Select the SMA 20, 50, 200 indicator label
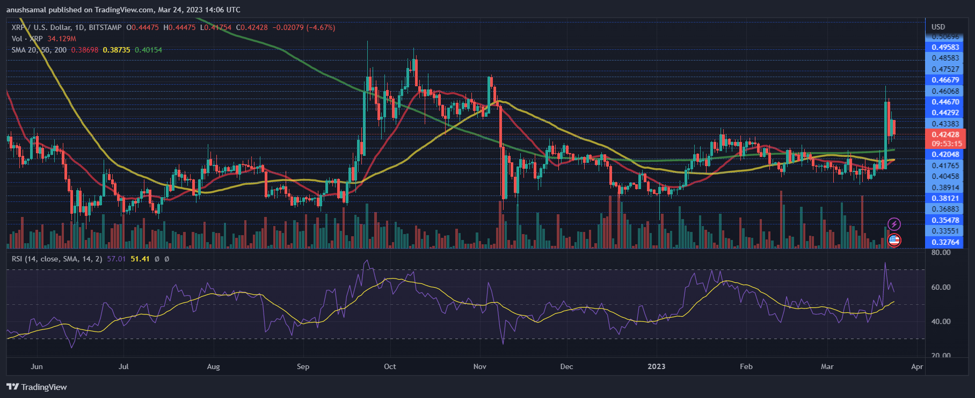Screen dimensions: 975x398 click(x=39, y=50)
